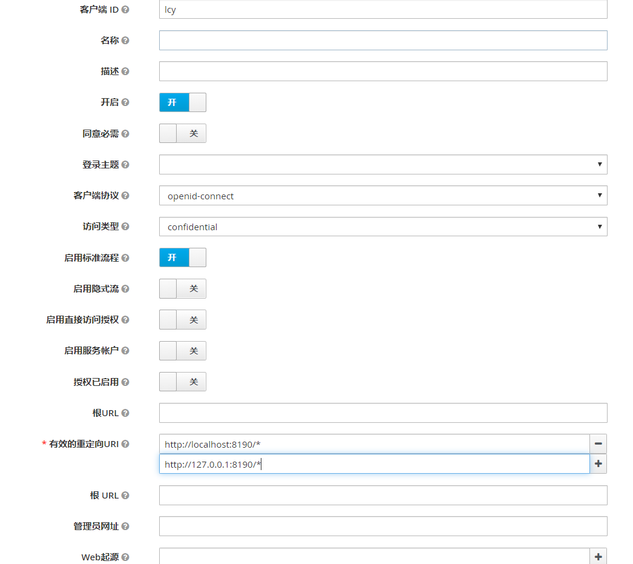The height and width of the screenshot is (564, 633).
Task: Click minus icon to remove localhost redirect URI
Action: click(598, 443)
